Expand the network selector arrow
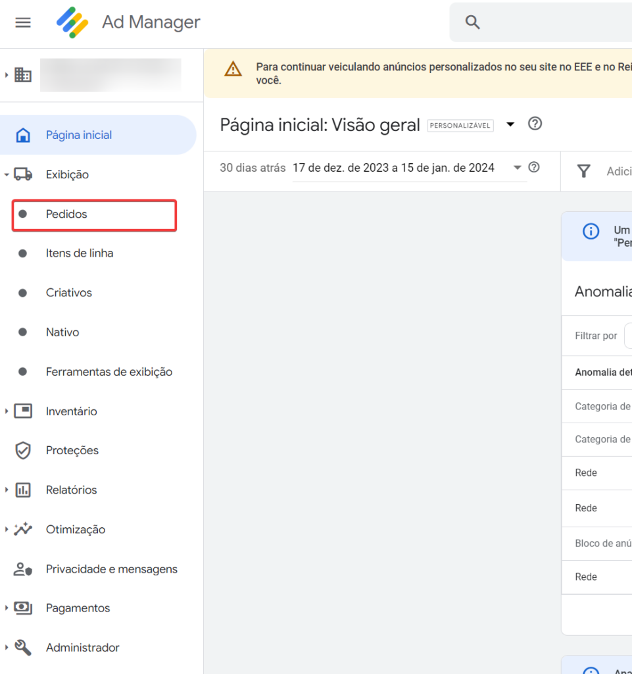The height and width of the screenshot is (674, 632). tap(7, 75)
